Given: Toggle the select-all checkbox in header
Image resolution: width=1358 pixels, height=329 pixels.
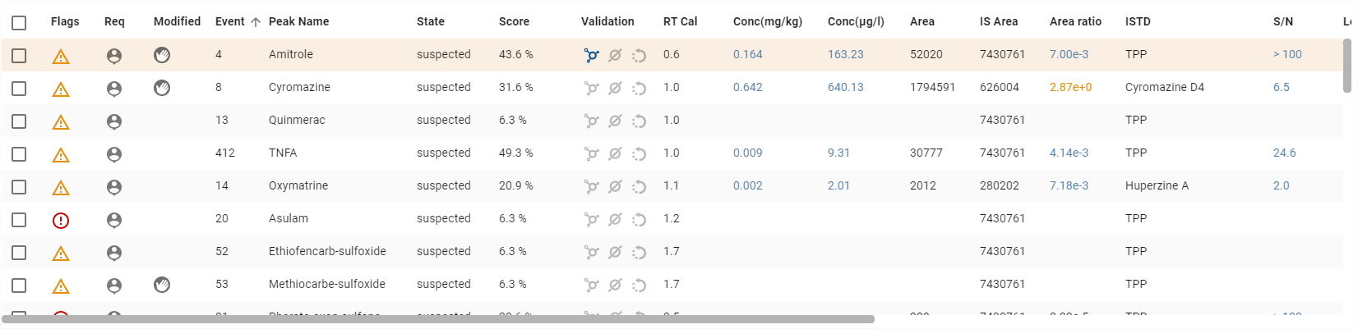Looking at the screenshot, I should (x=19, y=23).
